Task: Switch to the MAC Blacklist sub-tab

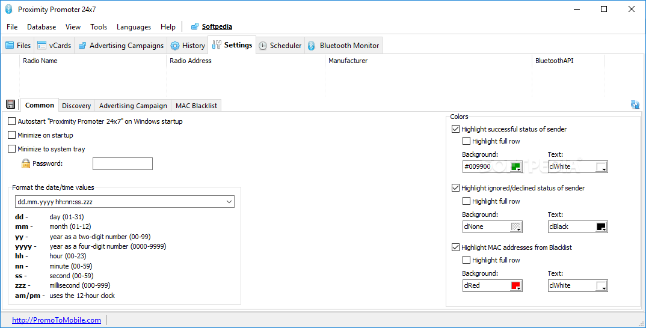Action: [x=196, y=106]
